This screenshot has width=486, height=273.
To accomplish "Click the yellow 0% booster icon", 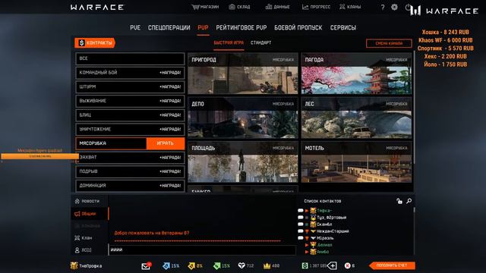I will coord(191,265).
